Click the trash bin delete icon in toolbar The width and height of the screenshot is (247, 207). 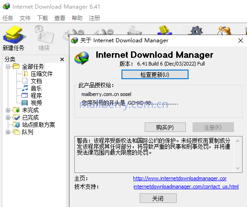[x=135, y=30]
